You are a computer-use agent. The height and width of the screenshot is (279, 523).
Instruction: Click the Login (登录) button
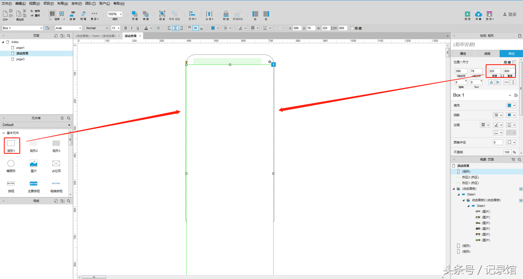click(510, 14)
